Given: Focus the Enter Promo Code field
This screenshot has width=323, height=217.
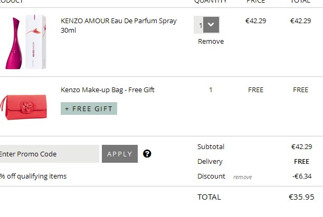Looking at the screenshot, I should coord(49,154).
